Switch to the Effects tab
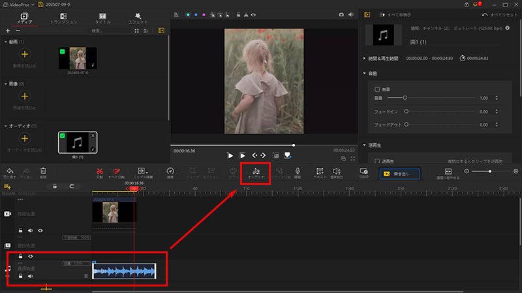Image resolution: width=522 pixels, height=293 pixels. click(138, 19)
